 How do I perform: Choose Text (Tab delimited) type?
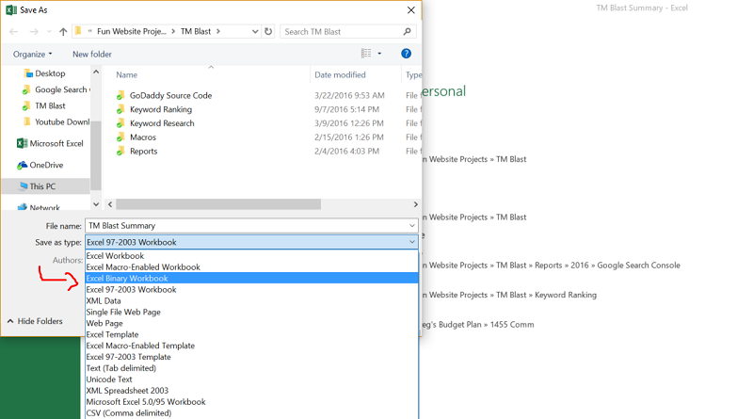[x=251, y=368]
